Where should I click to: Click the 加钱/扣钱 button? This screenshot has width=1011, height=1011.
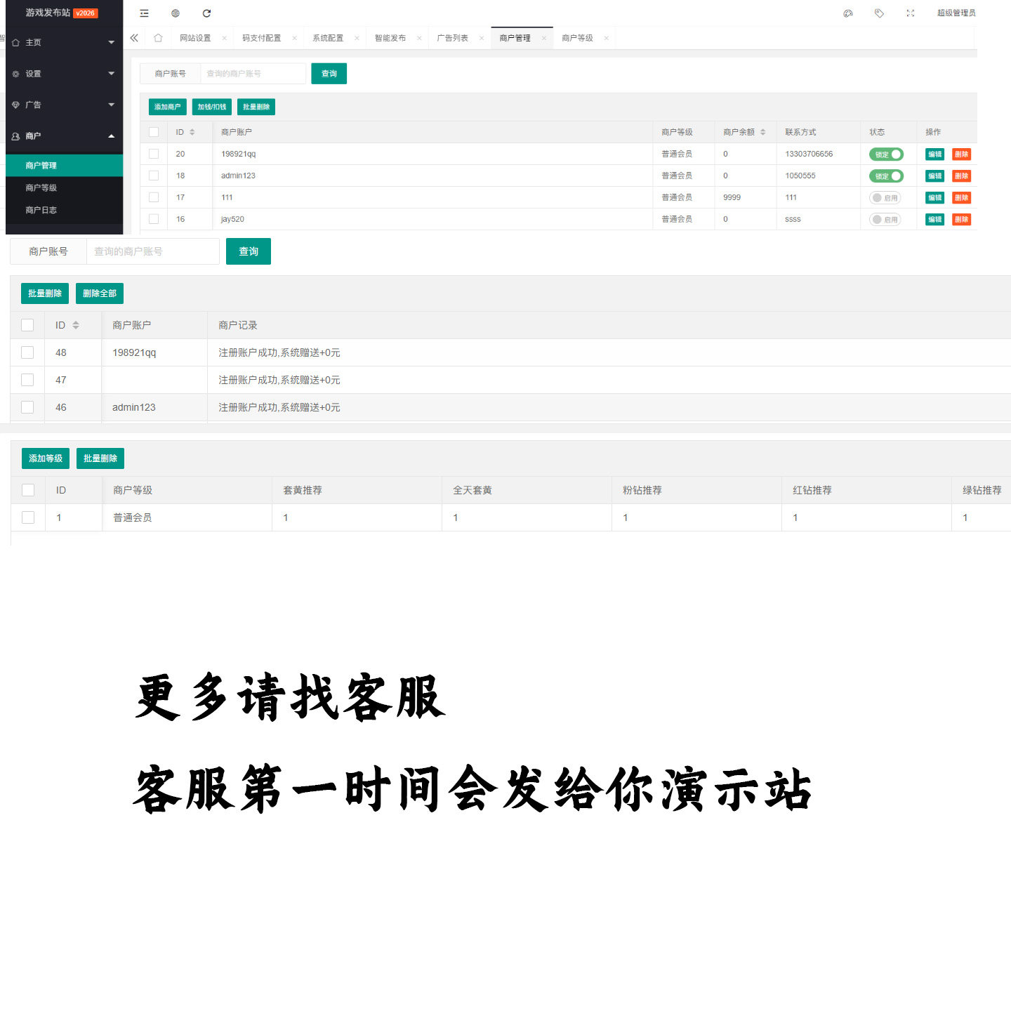[x=211, y=107]
